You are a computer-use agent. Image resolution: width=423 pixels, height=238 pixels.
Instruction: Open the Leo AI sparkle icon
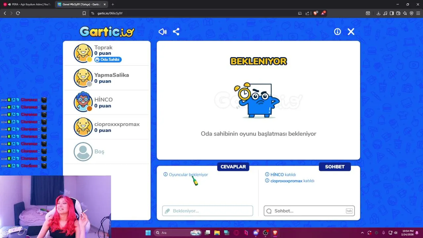405,13
